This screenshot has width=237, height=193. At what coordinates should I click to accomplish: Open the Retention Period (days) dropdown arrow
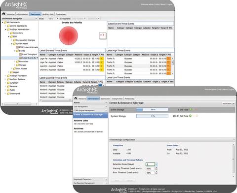coord(156,164)
